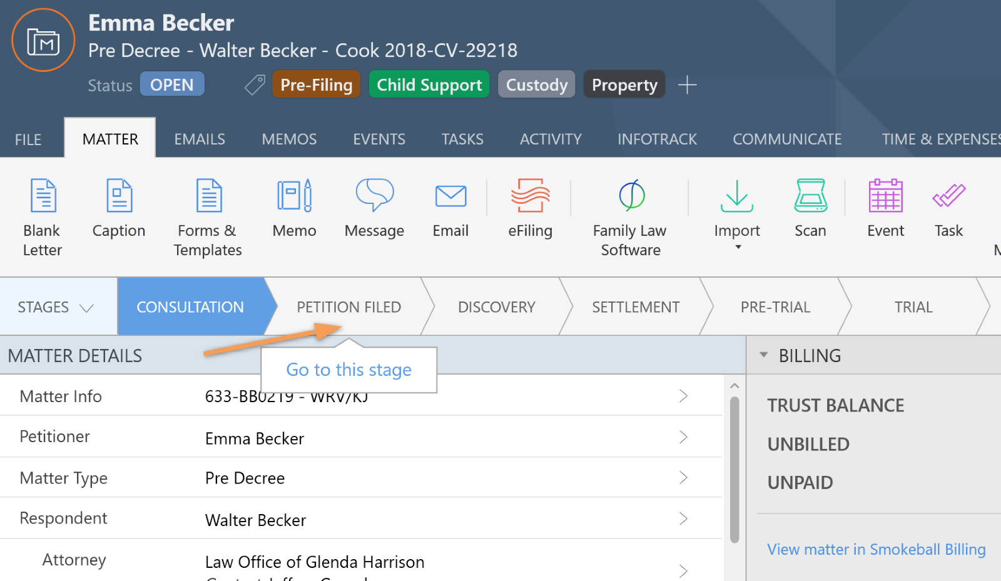Select the MATTER tab
Image resolution: width=1001 pixels, height=581 pixels.
[x=110, y=138]
